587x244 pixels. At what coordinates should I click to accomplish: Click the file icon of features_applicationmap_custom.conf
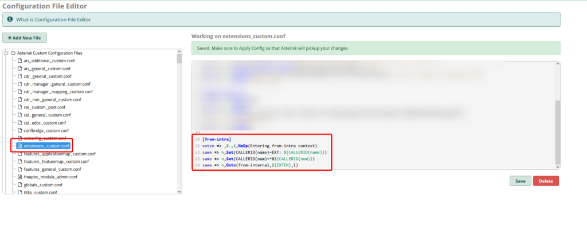(x=20, y=154)
